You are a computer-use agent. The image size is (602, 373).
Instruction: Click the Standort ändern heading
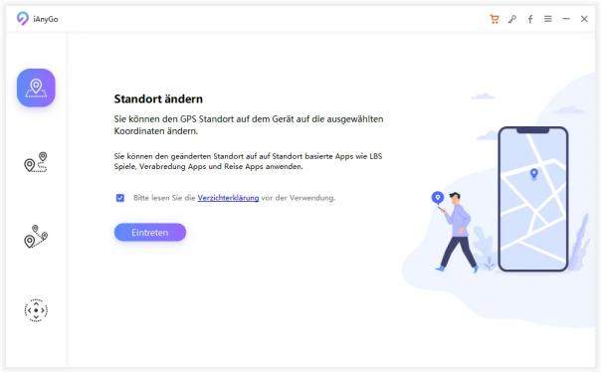[158, 99]
